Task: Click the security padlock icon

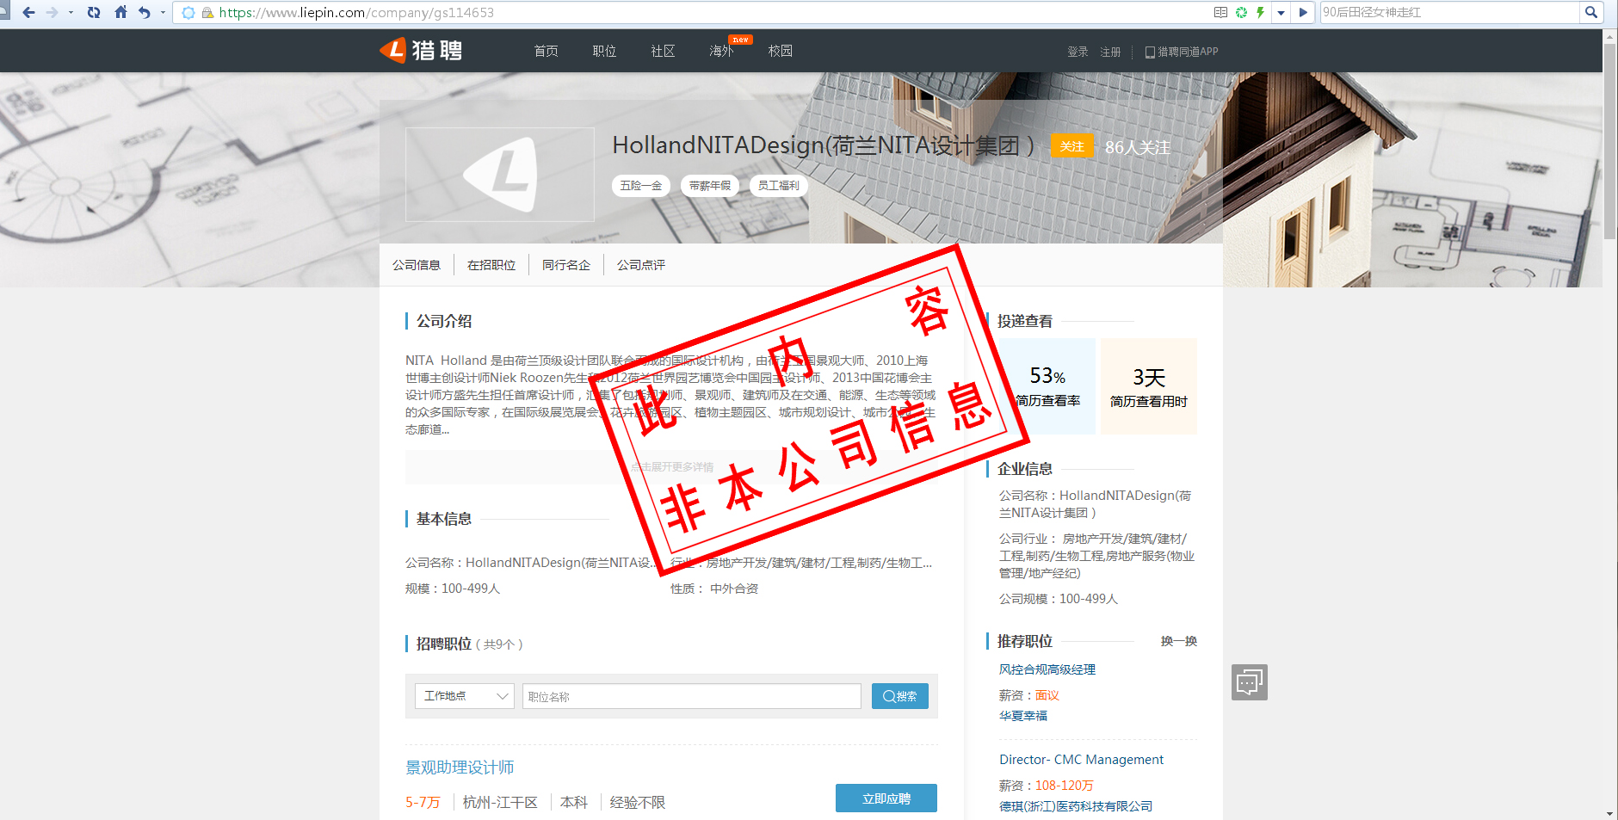Action: tap(207, 12)
